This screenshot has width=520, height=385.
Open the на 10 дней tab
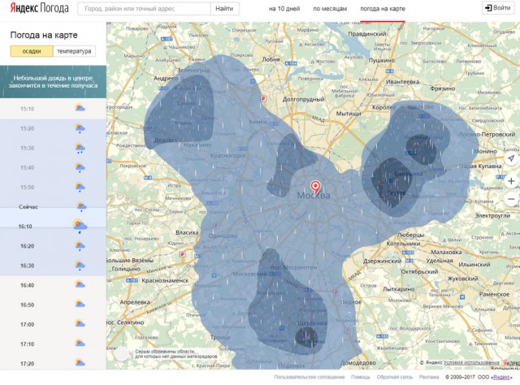tap(284, 9)
